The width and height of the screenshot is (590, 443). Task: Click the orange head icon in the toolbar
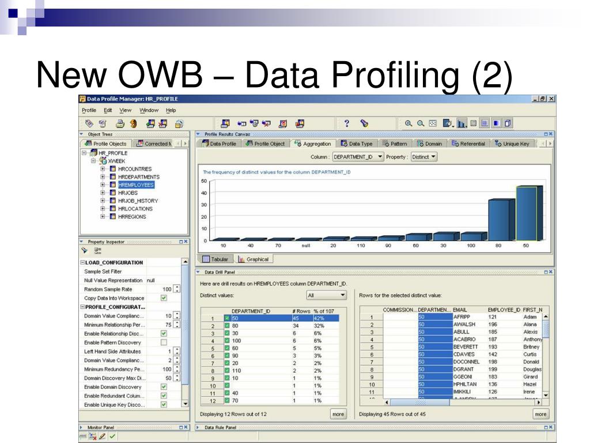133,123
